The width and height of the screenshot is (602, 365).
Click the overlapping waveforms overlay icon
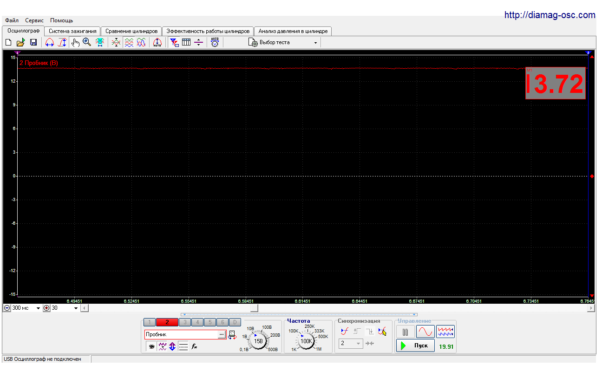pyautogui.click(x=142, y=42)
